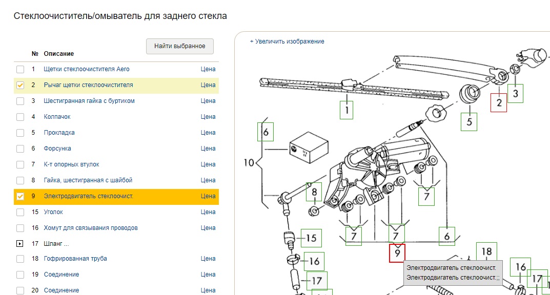This screenshot has width=550, height=295.
Task: Click + Увеличить изображение to enlarge diagram
Action: click(287, 41)
